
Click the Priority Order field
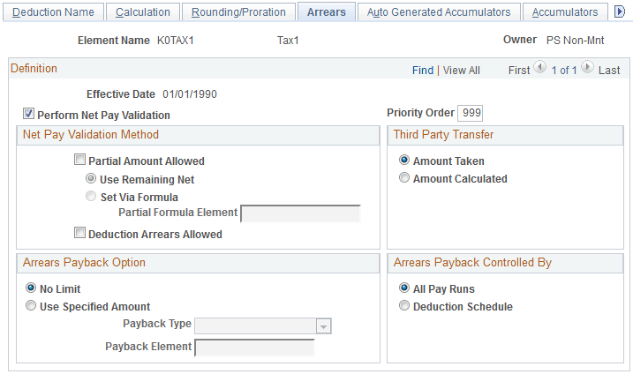(470, 112)
